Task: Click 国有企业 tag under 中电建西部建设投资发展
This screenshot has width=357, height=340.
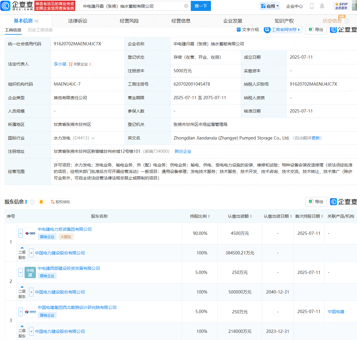Action: [x=47, y=276]
